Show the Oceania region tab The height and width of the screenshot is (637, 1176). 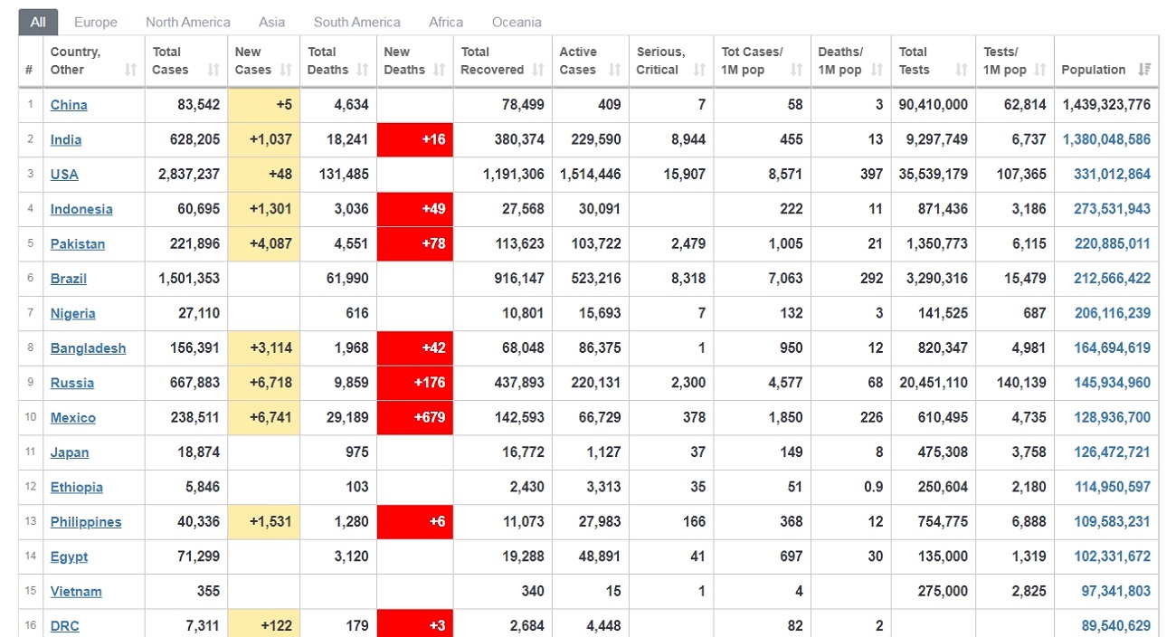coord(517,22)
